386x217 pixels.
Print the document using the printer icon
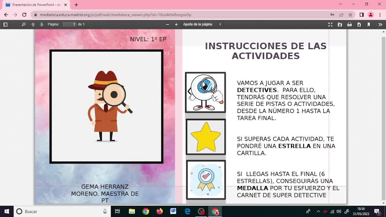[350, 24]
